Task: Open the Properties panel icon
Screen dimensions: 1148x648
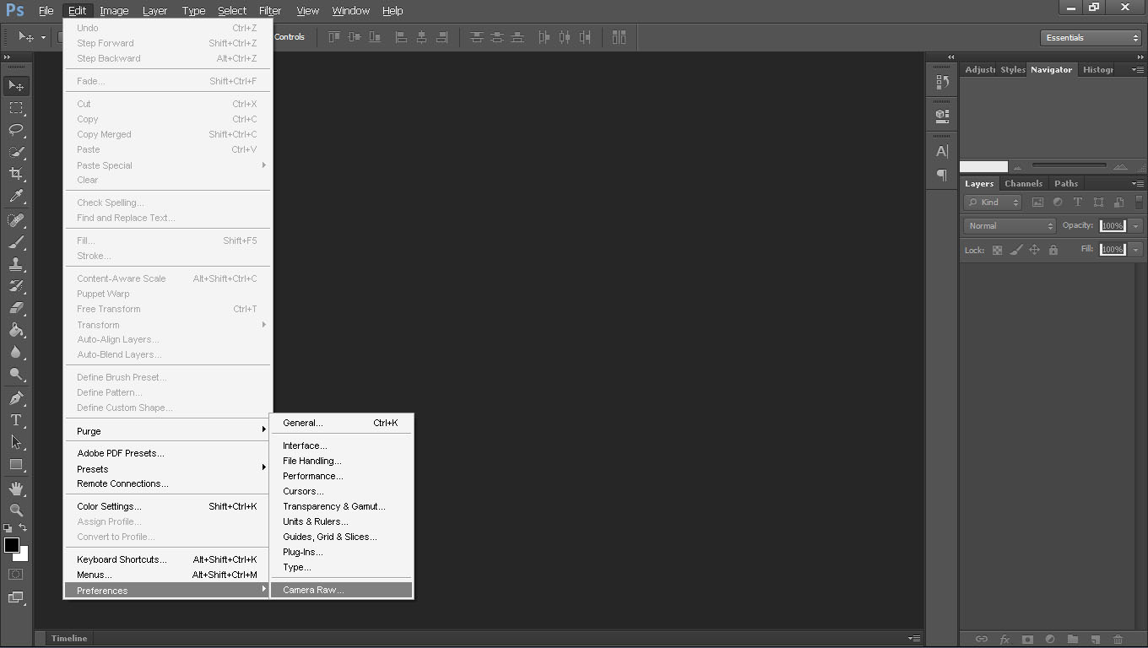Action: [x=942, y=116]
